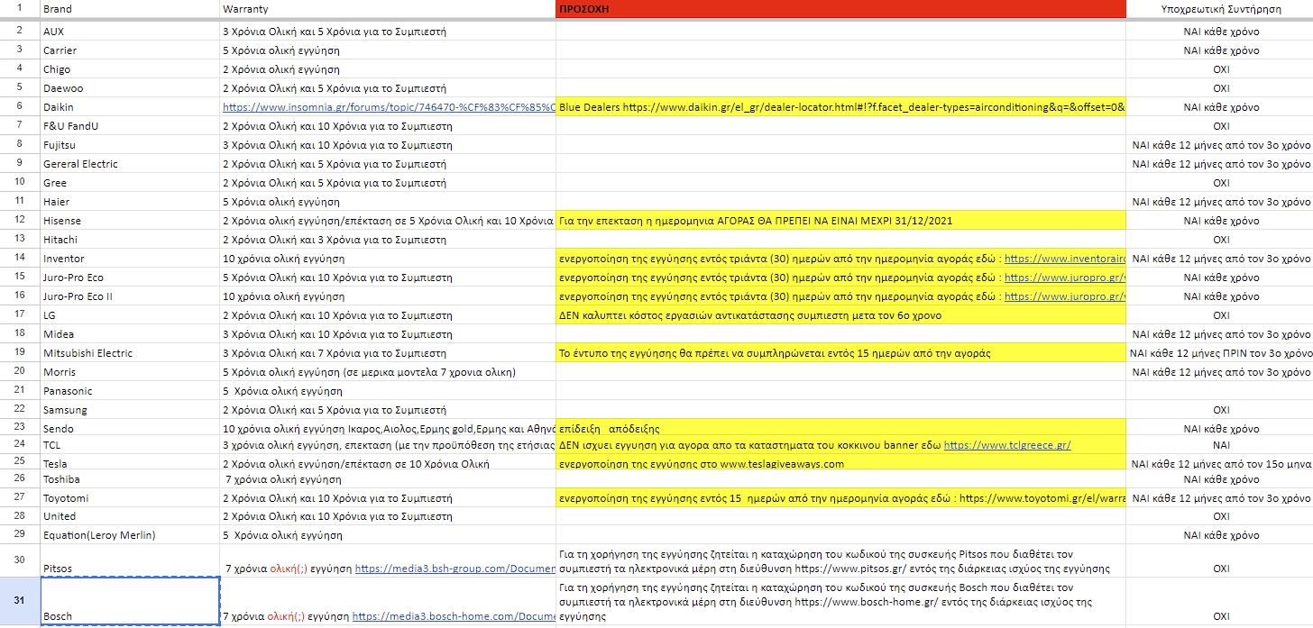Open the tclgreece.gr link in TCL row
1313x628 pixels.
pyautogui.click(x=1007, y=445)
